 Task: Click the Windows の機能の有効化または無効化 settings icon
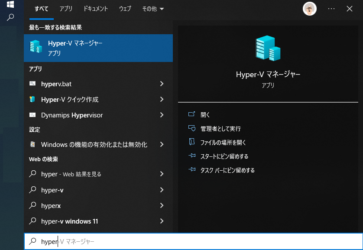point(32,144)
